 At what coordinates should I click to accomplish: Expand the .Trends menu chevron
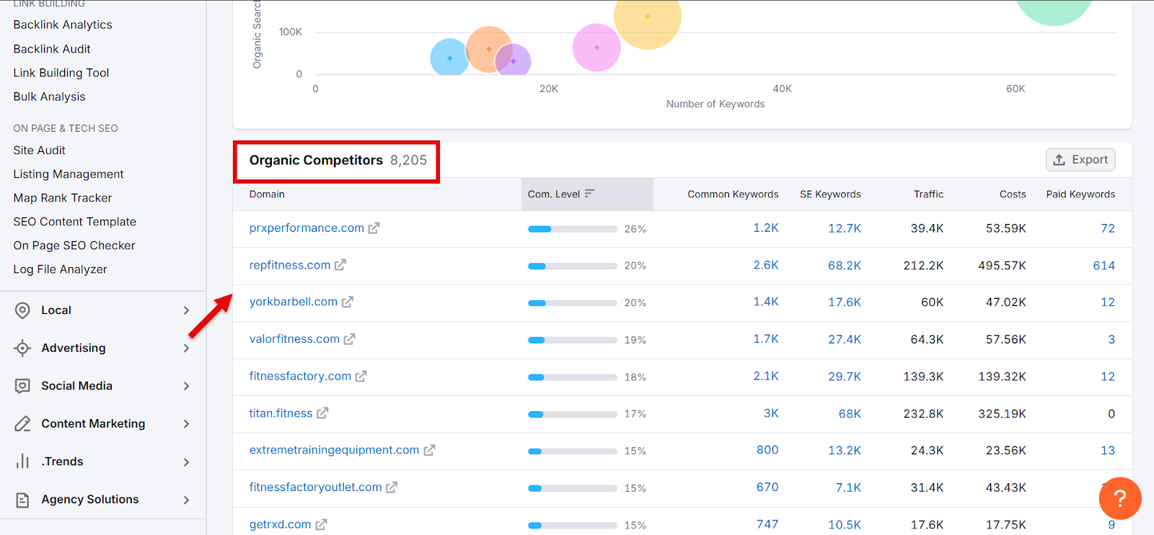tap(186, 462)
